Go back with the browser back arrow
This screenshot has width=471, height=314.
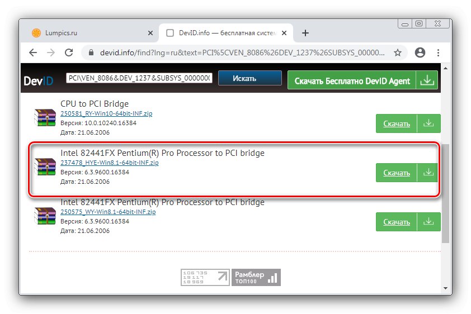(x=33, y=53)
